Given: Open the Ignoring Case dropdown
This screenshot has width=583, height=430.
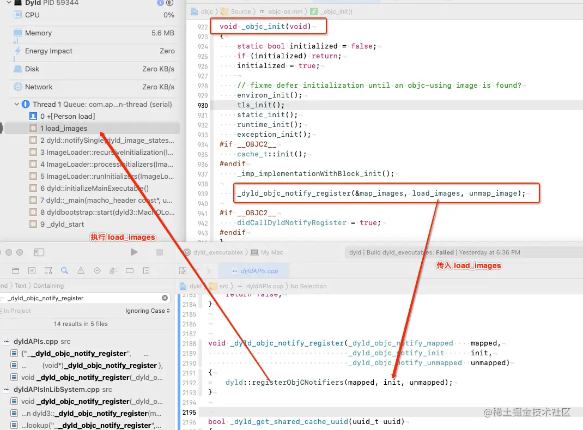Looking at the screenshot, I should (148, 311).
